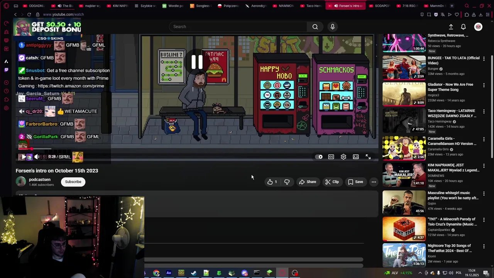Toggle fullscreen mode in player

(368, 157)
